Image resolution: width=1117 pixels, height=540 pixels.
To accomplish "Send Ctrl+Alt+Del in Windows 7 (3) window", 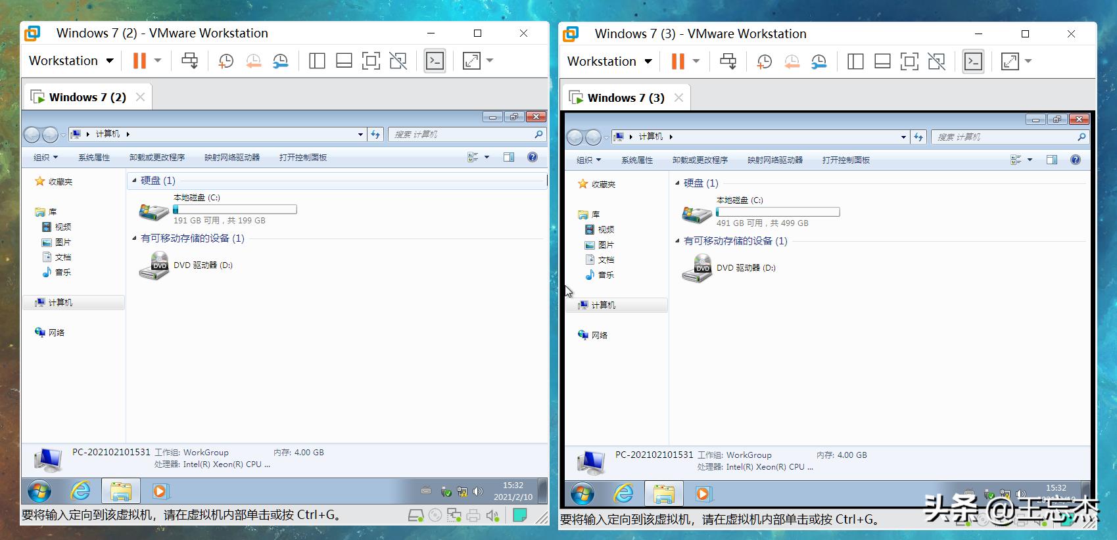I will (728, 62).
